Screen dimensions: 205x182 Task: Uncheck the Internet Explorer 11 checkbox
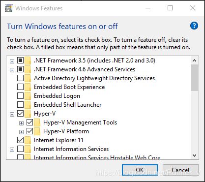tap(20, 140)
